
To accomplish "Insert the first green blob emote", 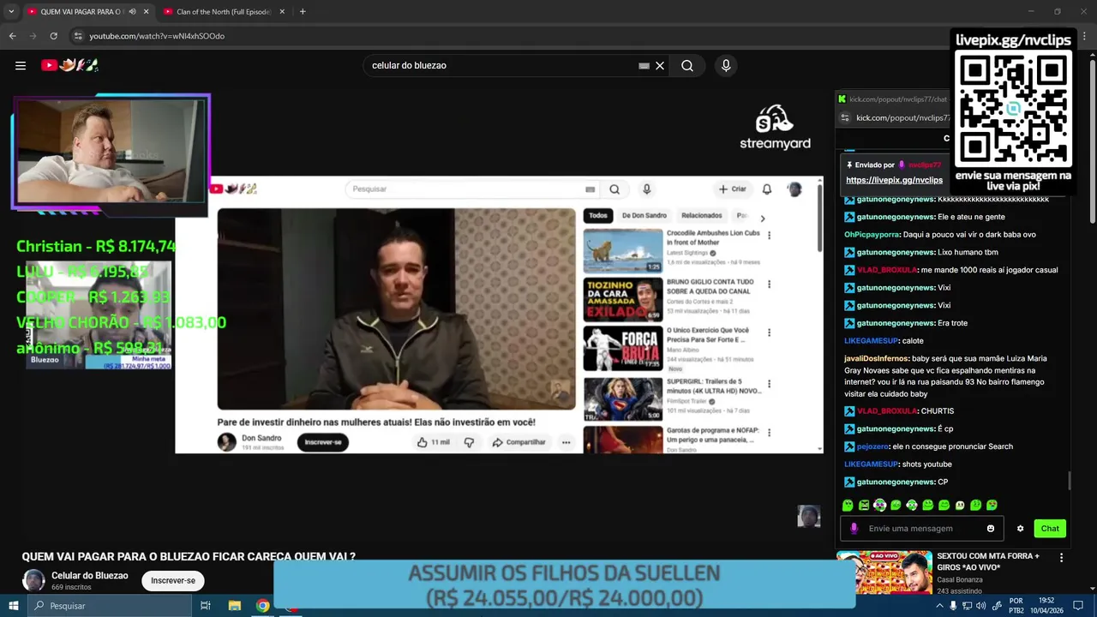I will [x=848, y=506].
